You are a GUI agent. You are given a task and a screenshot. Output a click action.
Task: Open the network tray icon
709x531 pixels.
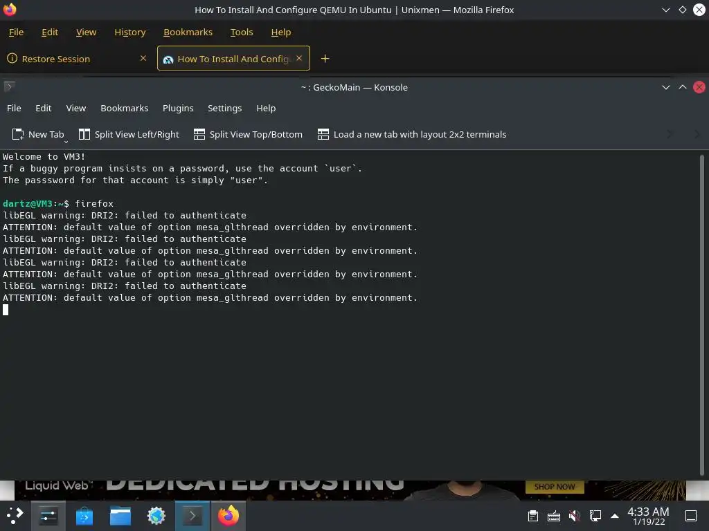point(595,516)
